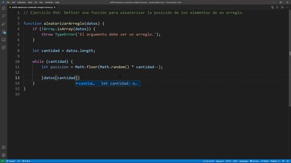Open notifications bell in status bar
The width and height of the screenshot is (291, 163).
(x=288, y=161)
